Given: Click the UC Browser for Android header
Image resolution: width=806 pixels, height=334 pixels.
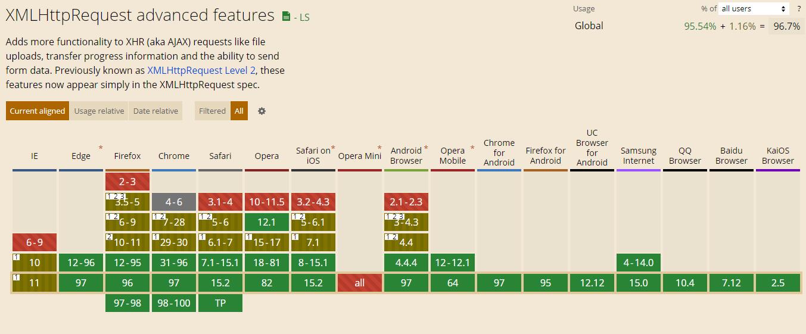Looking at the screenshot, I should [x=592, y=148].
